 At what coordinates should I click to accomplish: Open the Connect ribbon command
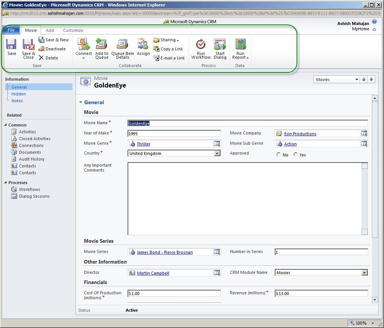[x=83, y=48]
